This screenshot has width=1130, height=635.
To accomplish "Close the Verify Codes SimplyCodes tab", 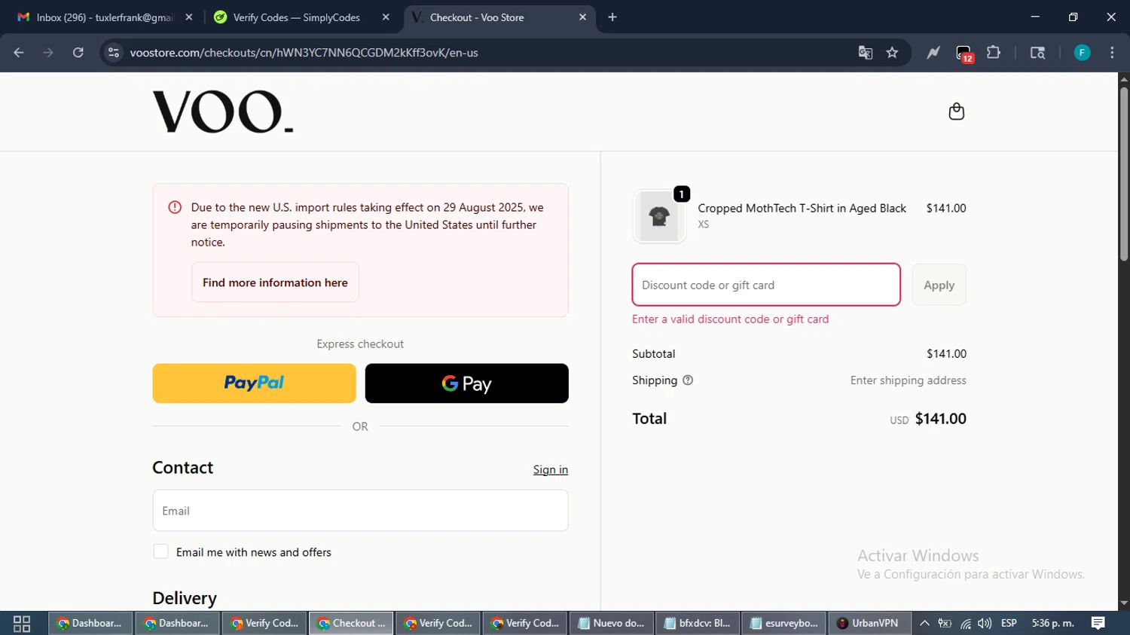I will coord(386,17).
